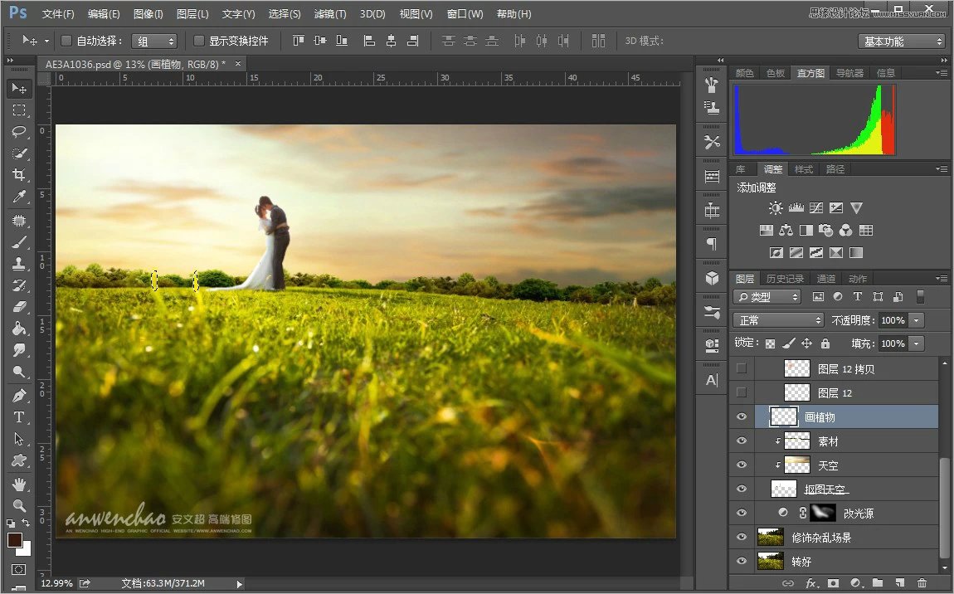Enable the 自动选择 checkbox

click(x=65, y=40)
